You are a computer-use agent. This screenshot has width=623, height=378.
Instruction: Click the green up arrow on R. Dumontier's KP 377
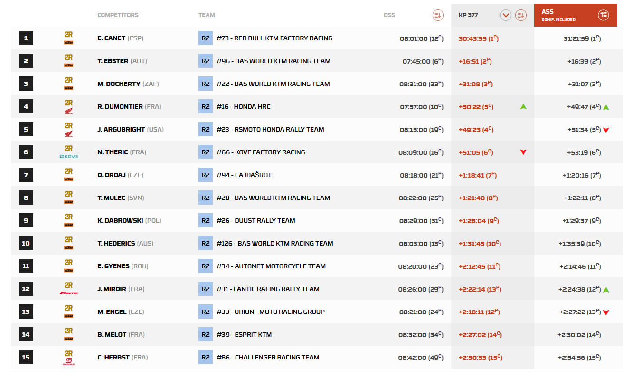[x=523, y=107]
